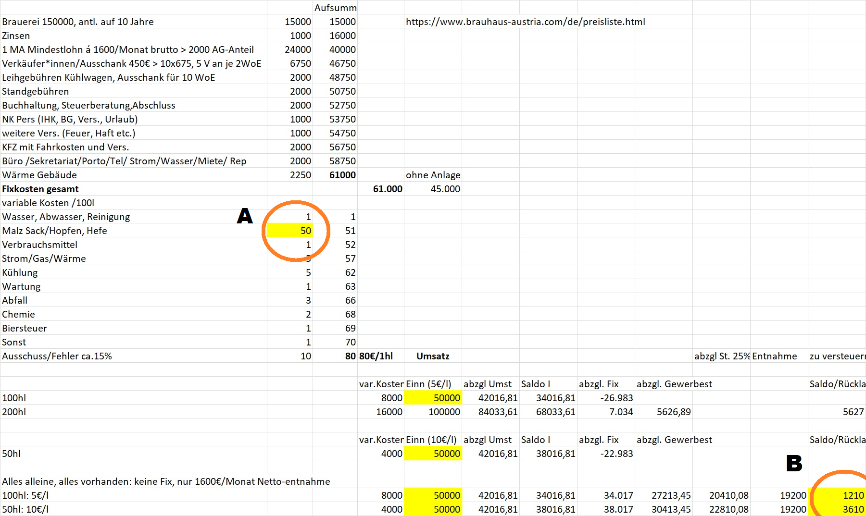Select the Biersteuer row label
The height and width of the screenshot is (516, 866).
[25, 328]
